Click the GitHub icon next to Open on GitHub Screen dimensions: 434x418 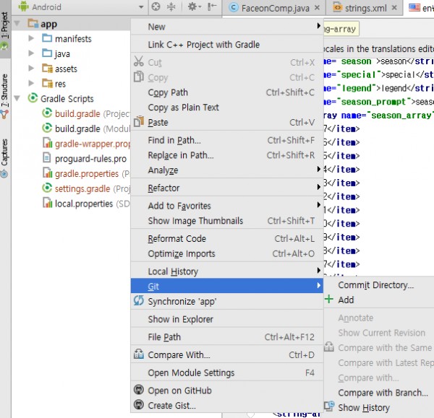(x=139, y=390)
